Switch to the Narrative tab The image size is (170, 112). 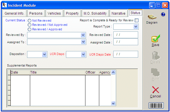pos(118,13)
